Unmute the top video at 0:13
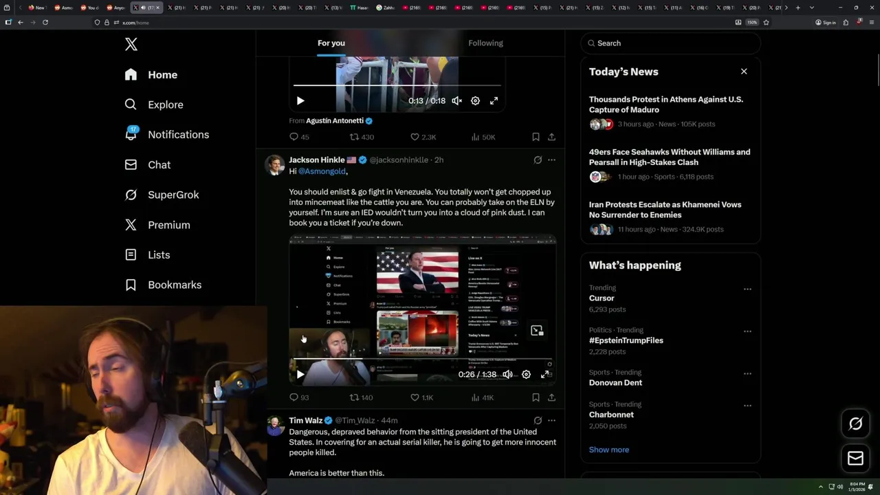The width and height of the screenshot is (880, 495). [x=456, y=100]
